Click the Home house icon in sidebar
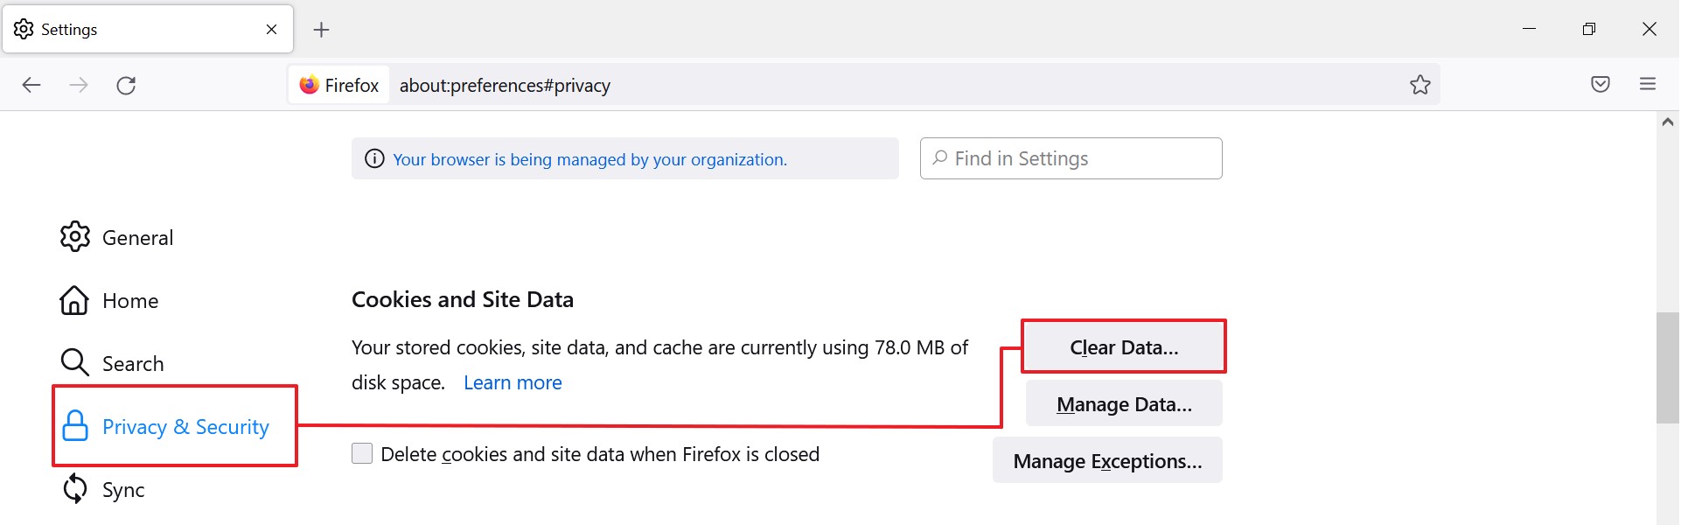 pyautogui.click(x=74, y=300)
